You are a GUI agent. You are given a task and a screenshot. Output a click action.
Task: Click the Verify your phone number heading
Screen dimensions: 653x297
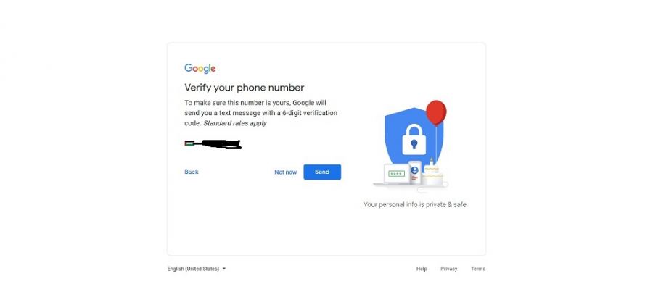(245, 88)
